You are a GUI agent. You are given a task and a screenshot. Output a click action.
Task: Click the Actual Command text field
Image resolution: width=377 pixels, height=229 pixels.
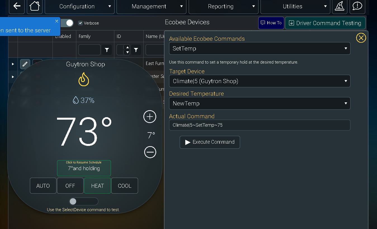260,125
